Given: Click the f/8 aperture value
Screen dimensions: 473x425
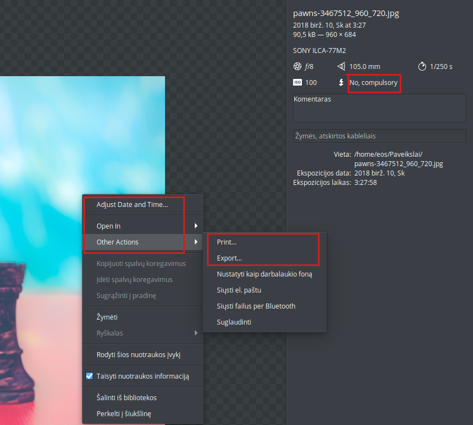Looking at the screenshot, I should [309, 66].
